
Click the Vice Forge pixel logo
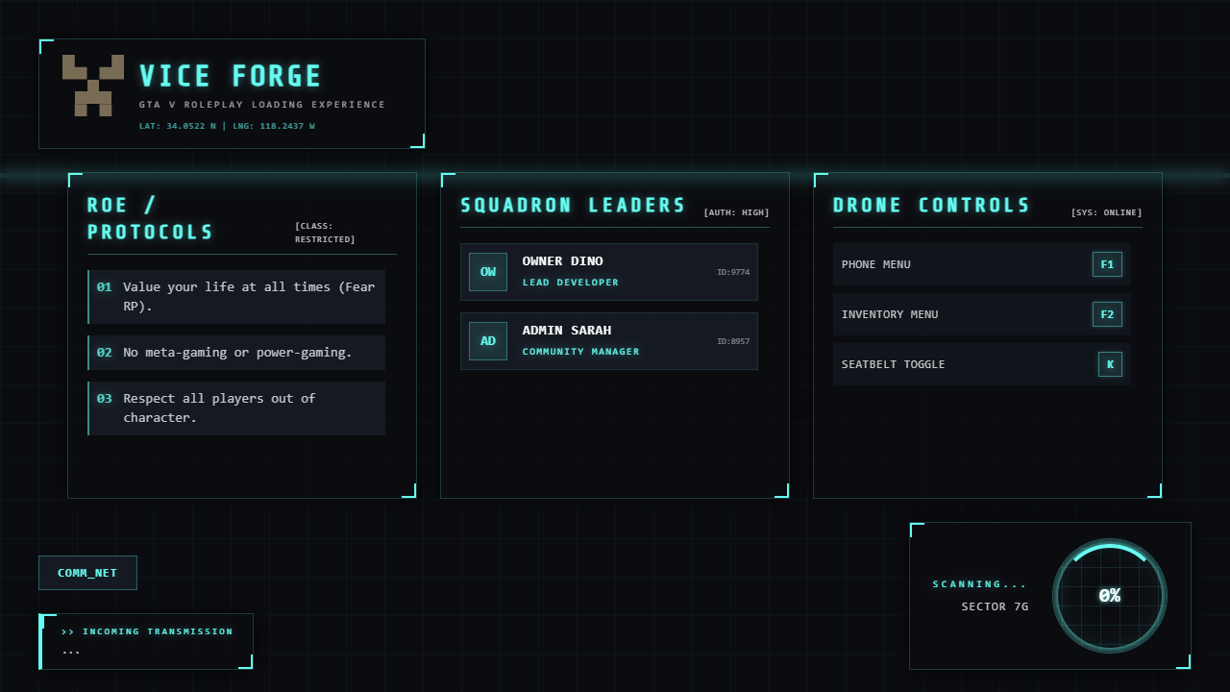click(x=93, y=86)
